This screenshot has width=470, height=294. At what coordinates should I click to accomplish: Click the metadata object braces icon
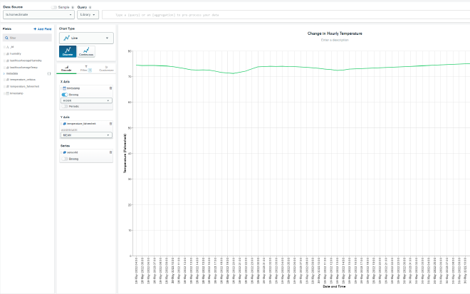point(49,73)
